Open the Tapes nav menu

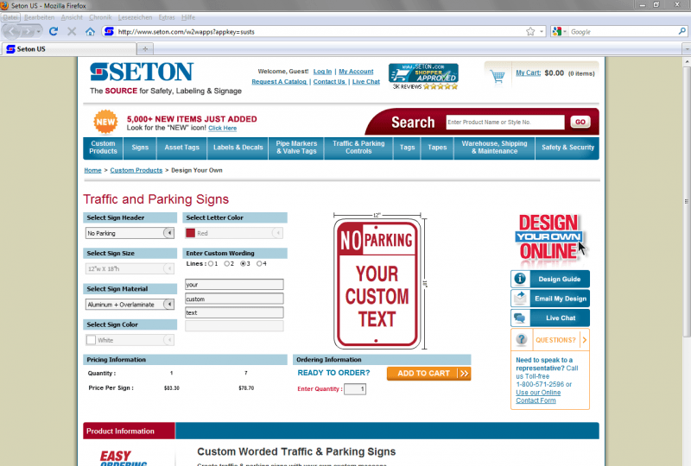[437, 148]
